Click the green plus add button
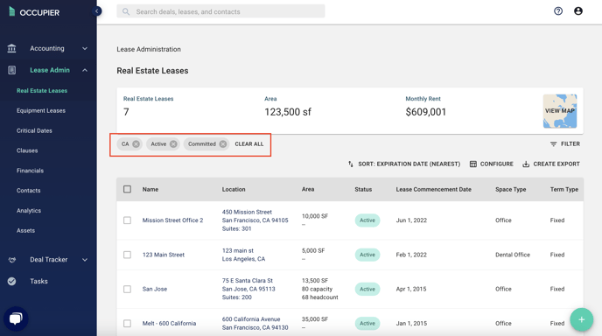The image size is (602, 336). click(581, 319)
